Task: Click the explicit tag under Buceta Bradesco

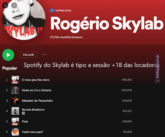Action: pos(23,113)
